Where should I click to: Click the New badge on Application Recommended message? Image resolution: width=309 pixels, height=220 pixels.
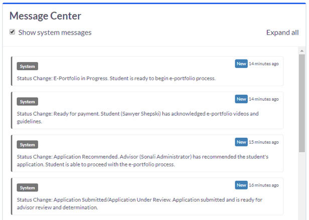pyautogui.click(x=241, y=142)
